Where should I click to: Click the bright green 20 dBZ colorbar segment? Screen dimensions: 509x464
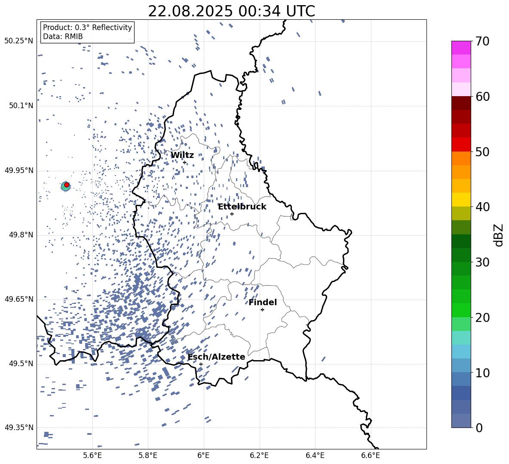coord(461,310)
